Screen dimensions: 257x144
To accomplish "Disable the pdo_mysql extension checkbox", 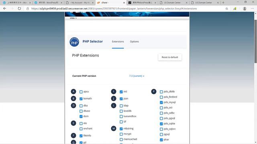I will pyautogui.click(x=161, y=102).
